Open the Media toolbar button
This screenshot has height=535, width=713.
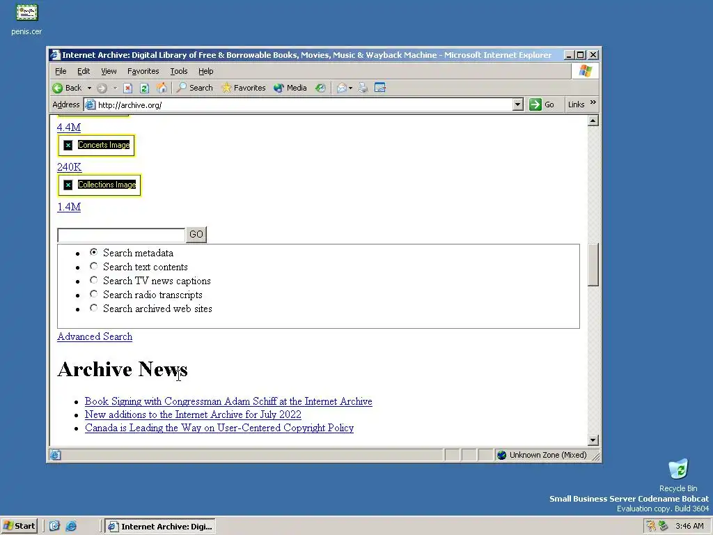(x=290, y=88)
